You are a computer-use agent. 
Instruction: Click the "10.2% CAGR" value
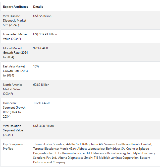coord(41,103)
